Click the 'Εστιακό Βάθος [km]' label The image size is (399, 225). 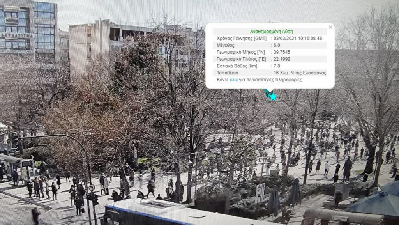(236, 66)
